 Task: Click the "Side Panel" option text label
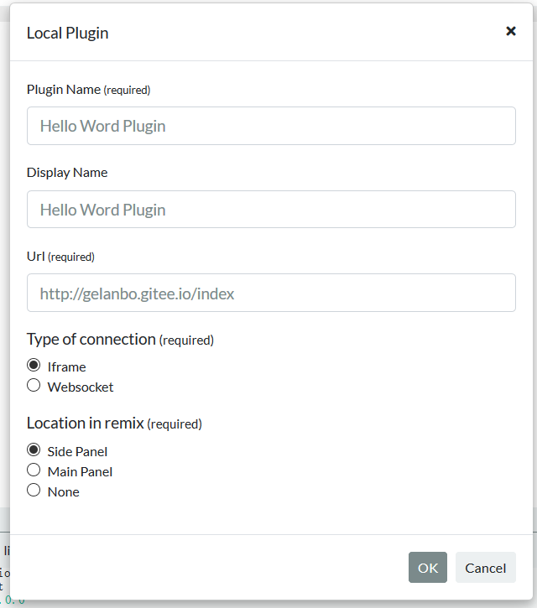(77, 452)
